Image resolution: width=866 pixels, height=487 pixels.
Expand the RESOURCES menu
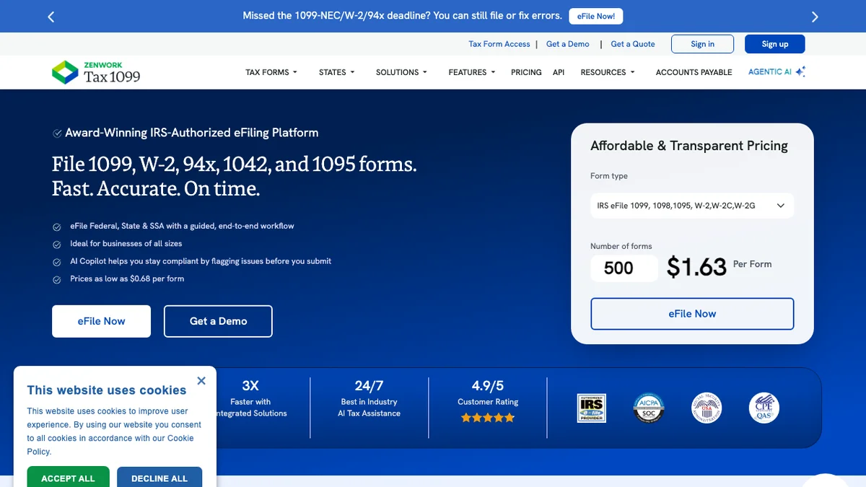tap(608, 72)
